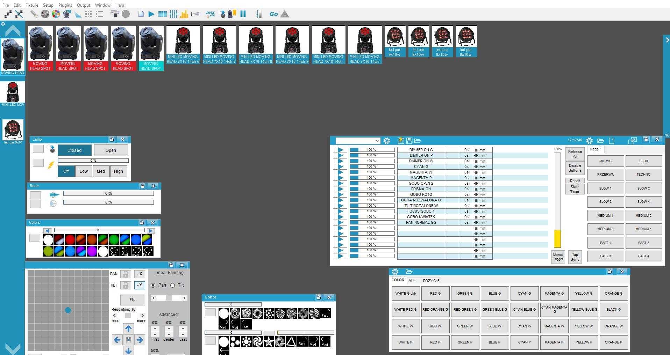Toggle the PAN lock button
Screen dimensions: 670x355
tap(126, 274)
